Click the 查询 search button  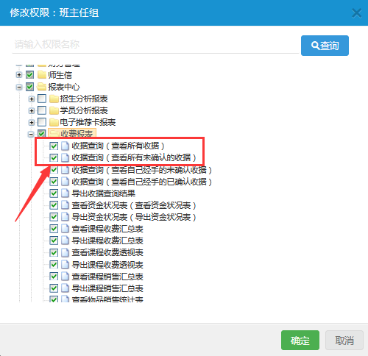pyautogui.click(x=325, y=46)
